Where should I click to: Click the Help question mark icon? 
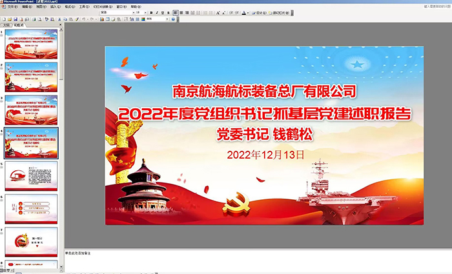click(172, 19)
